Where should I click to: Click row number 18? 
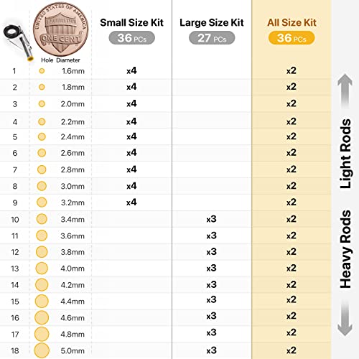pyautogui.click(x=15, y=351)
